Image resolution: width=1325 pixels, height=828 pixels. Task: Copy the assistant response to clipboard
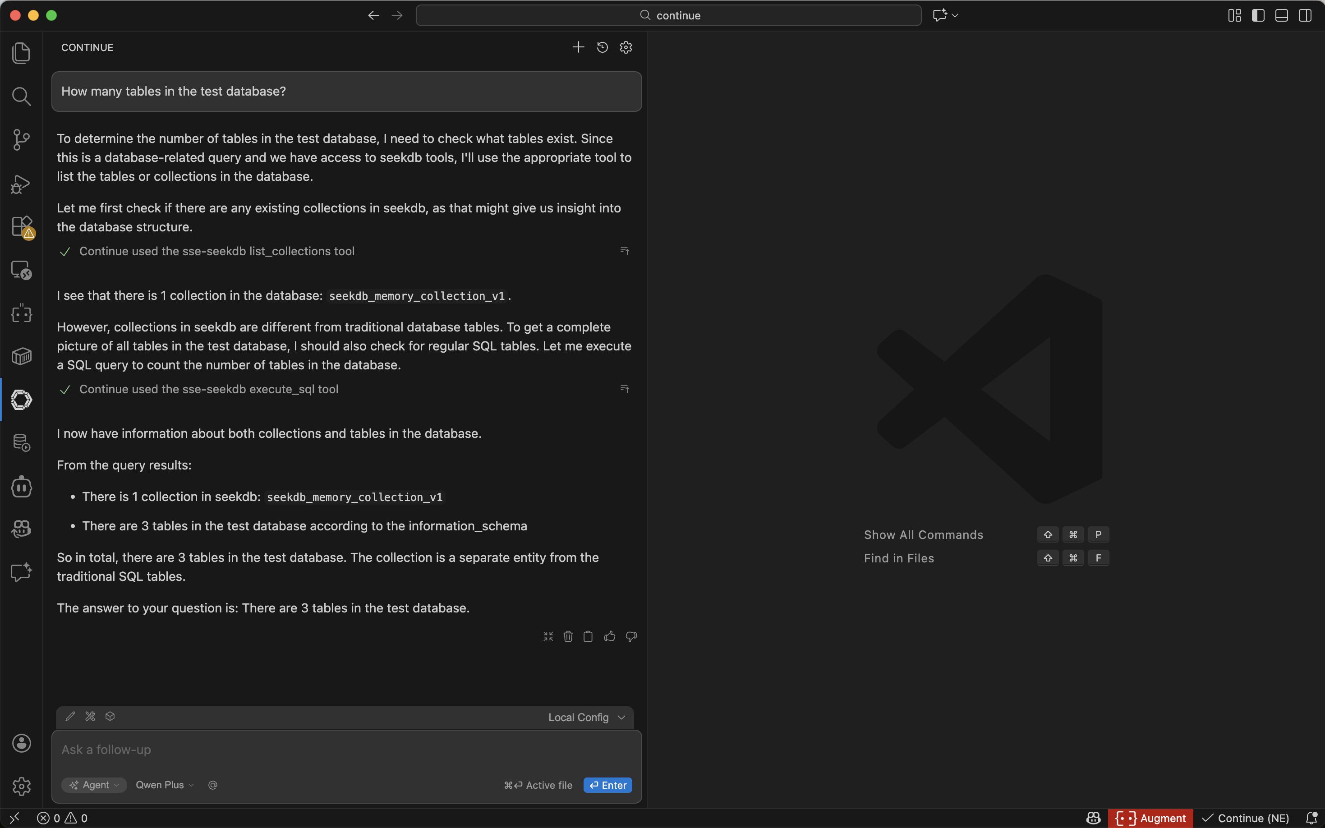(588, 636)
